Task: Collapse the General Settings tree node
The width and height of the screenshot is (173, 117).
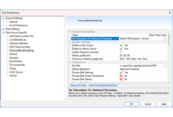Action: pos(3,18)
